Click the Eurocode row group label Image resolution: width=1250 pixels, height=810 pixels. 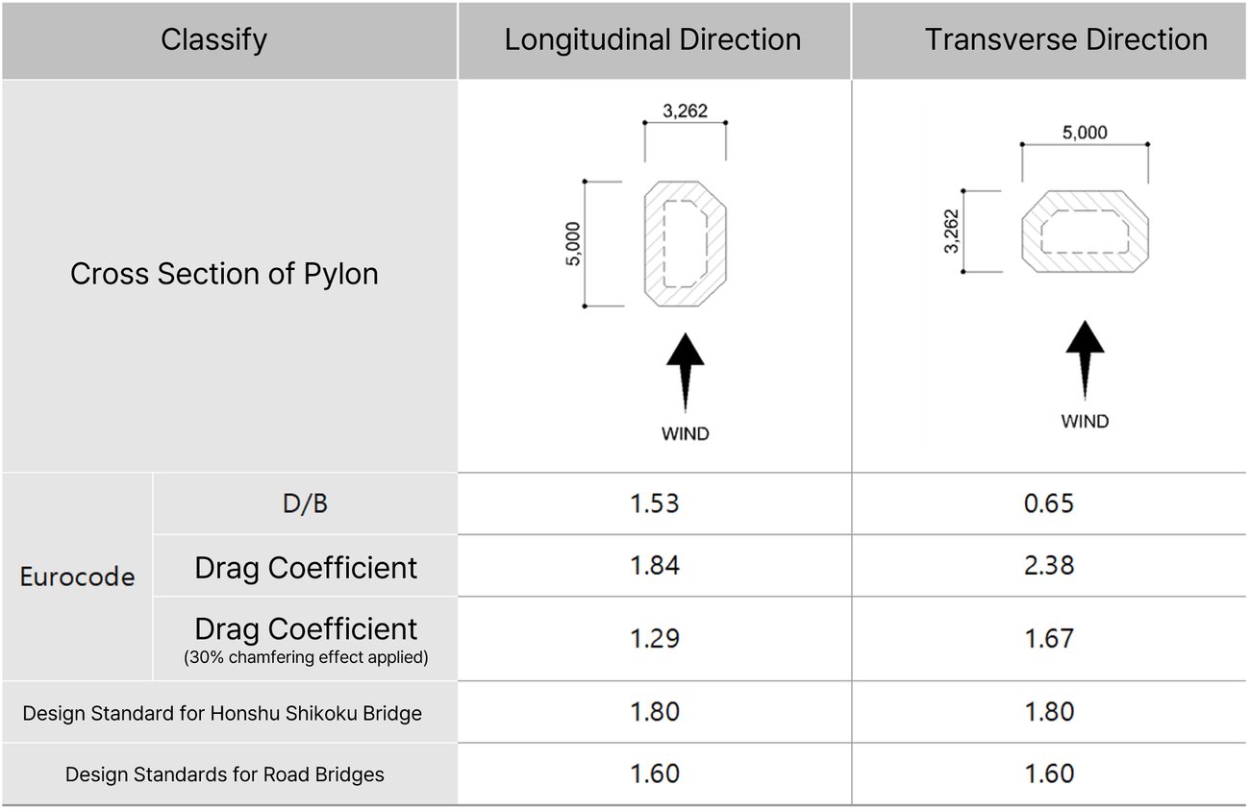[x=77, y=577]
